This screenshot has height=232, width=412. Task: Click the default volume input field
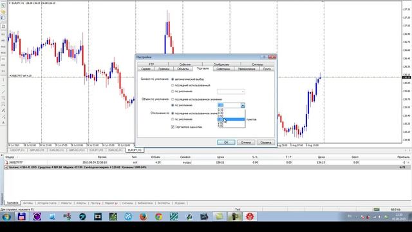(229, 105)
